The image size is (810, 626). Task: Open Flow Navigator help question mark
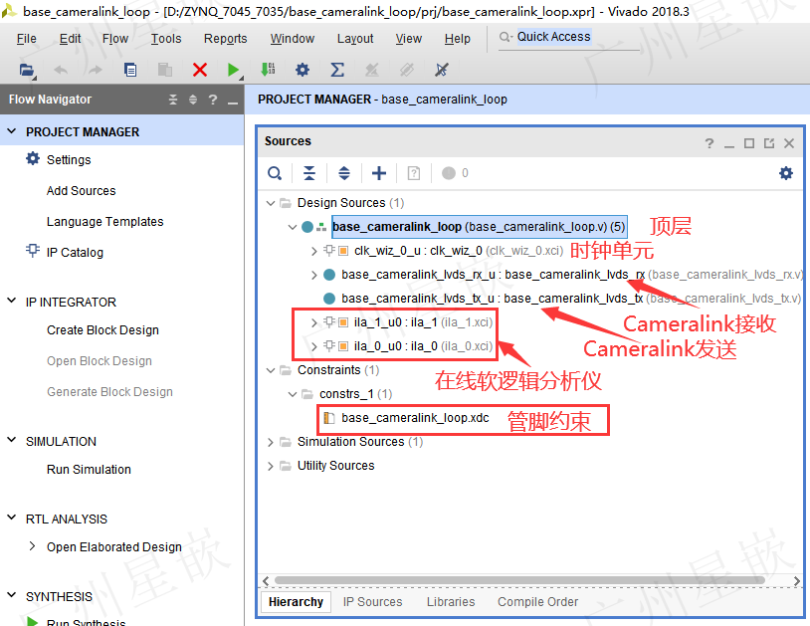point(213,100)
